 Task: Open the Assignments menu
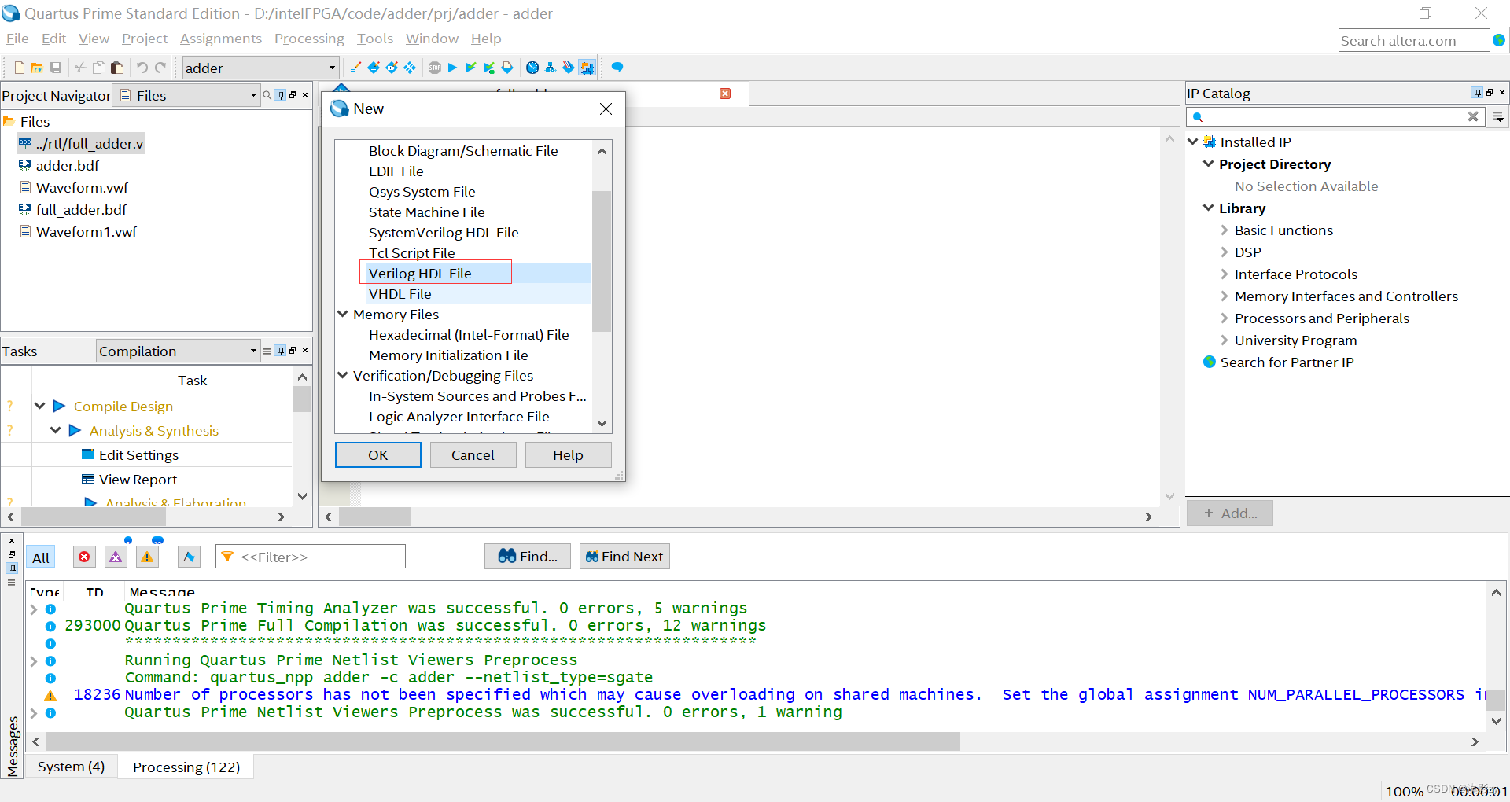tap(221, 39)
